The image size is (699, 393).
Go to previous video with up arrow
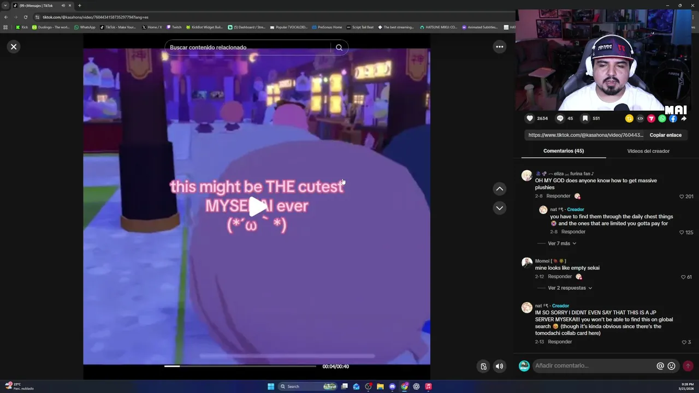[499, 189]
